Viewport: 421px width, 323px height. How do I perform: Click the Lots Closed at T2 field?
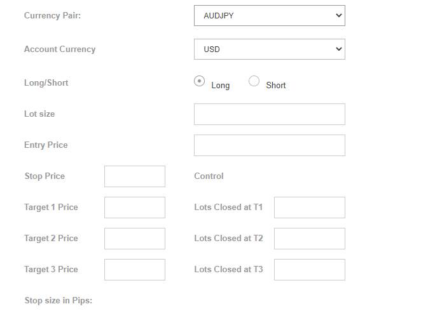point(310,239)
